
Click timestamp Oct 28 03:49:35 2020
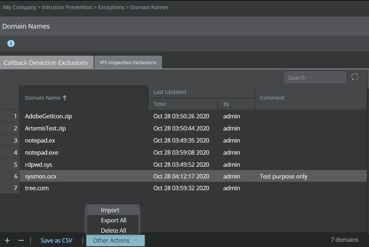pos(181,140)
